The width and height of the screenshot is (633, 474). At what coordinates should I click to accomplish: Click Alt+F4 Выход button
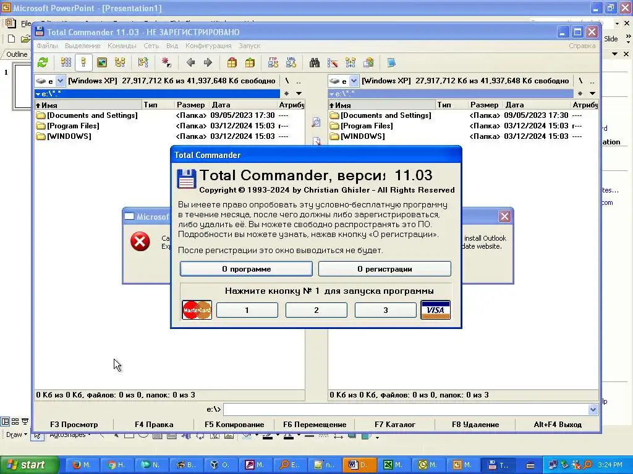tap(558, 425)
